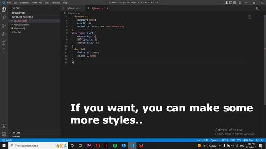
Task: Click the feedback icon in the status bar
Action: coord(257,140)
